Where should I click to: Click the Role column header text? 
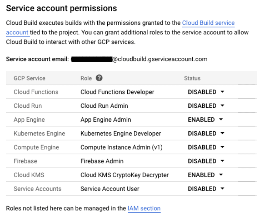[86, 78]
